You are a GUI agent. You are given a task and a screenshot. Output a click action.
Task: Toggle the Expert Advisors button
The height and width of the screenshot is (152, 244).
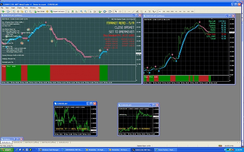57,11
